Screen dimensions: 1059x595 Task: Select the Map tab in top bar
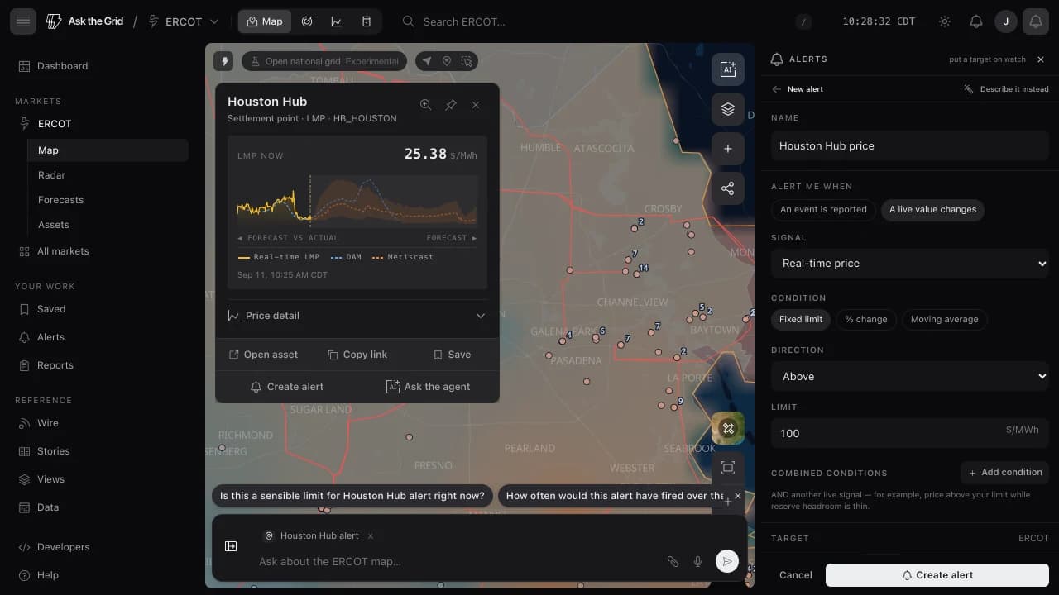pos(265,21)
